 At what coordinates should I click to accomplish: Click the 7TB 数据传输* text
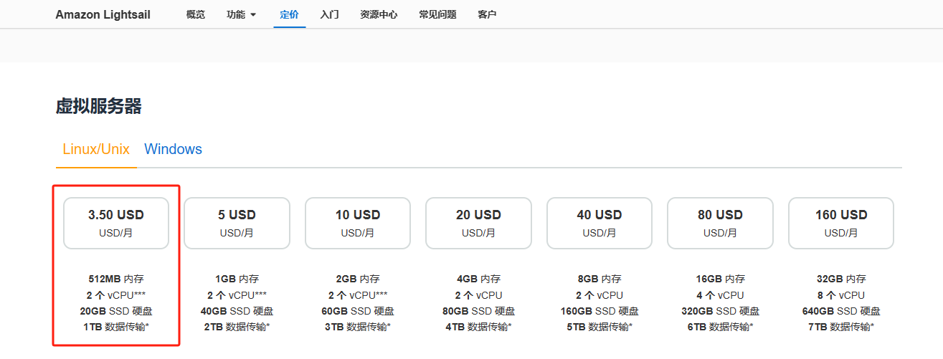(x=841, y=327)
